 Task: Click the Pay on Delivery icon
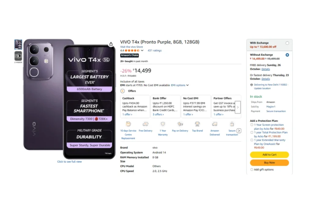pos(180,124)
